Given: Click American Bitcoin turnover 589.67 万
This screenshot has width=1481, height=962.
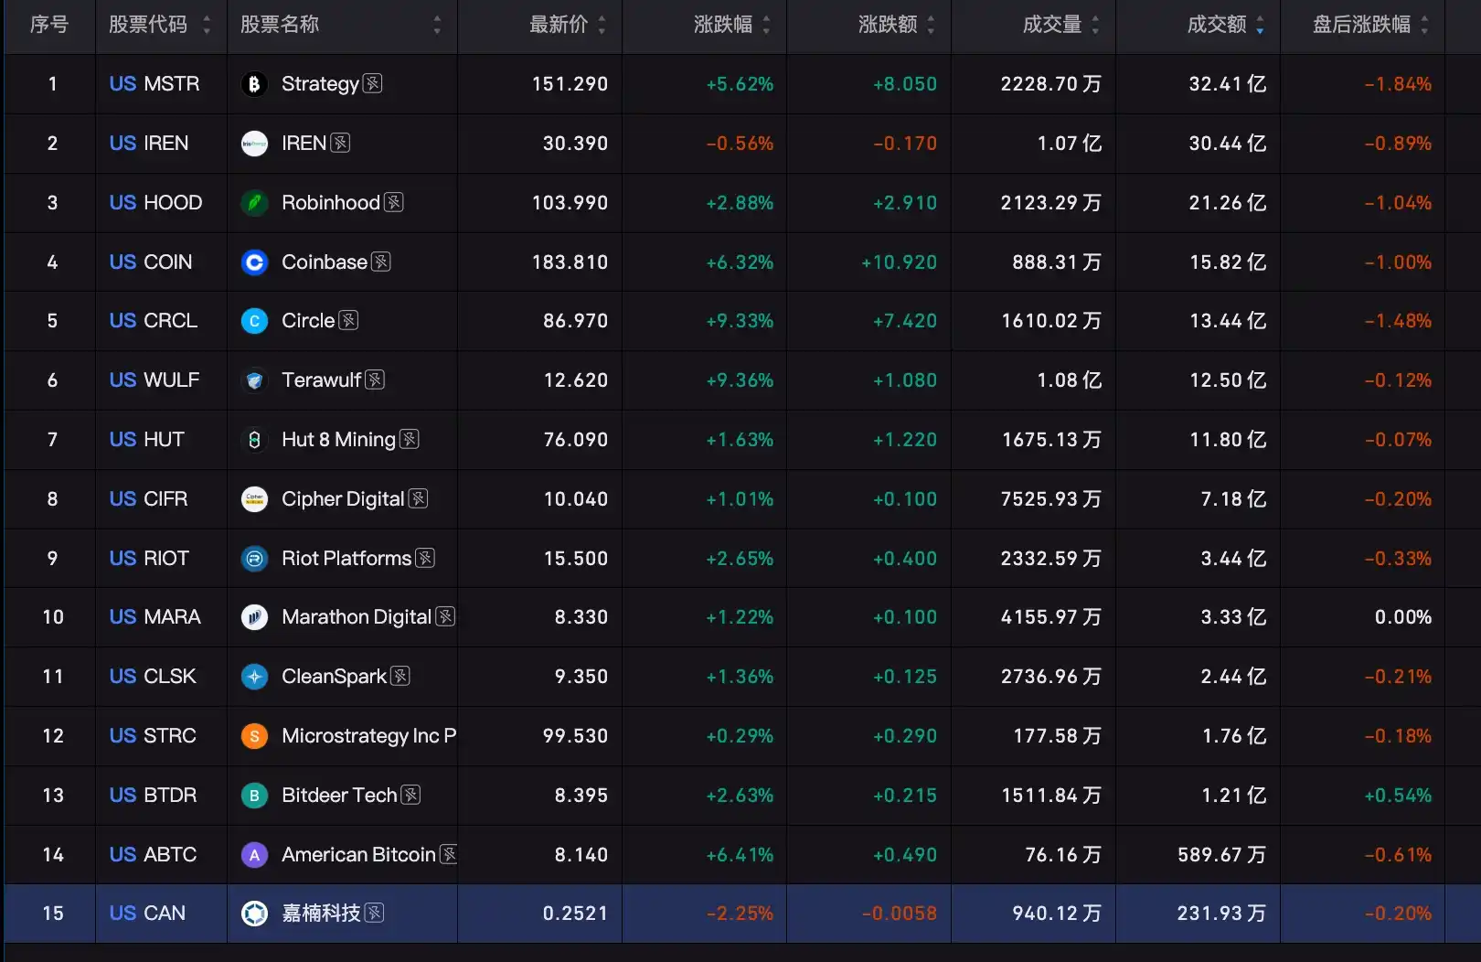Looking at the screenshot, I should coord(1222,855).
